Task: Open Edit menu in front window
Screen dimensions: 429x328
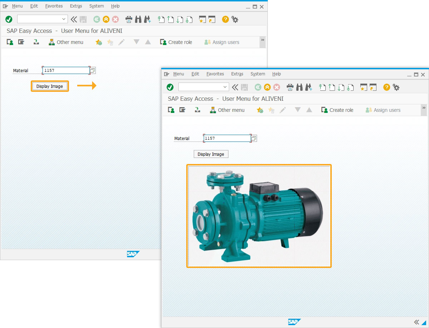Action: [x=195, y=74]
